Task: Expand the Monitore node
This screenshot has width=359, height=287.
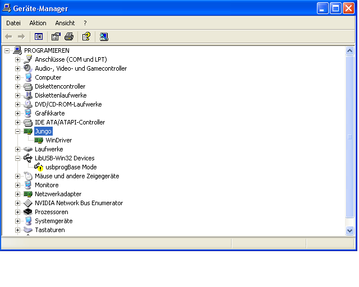Action: point(17,185)
